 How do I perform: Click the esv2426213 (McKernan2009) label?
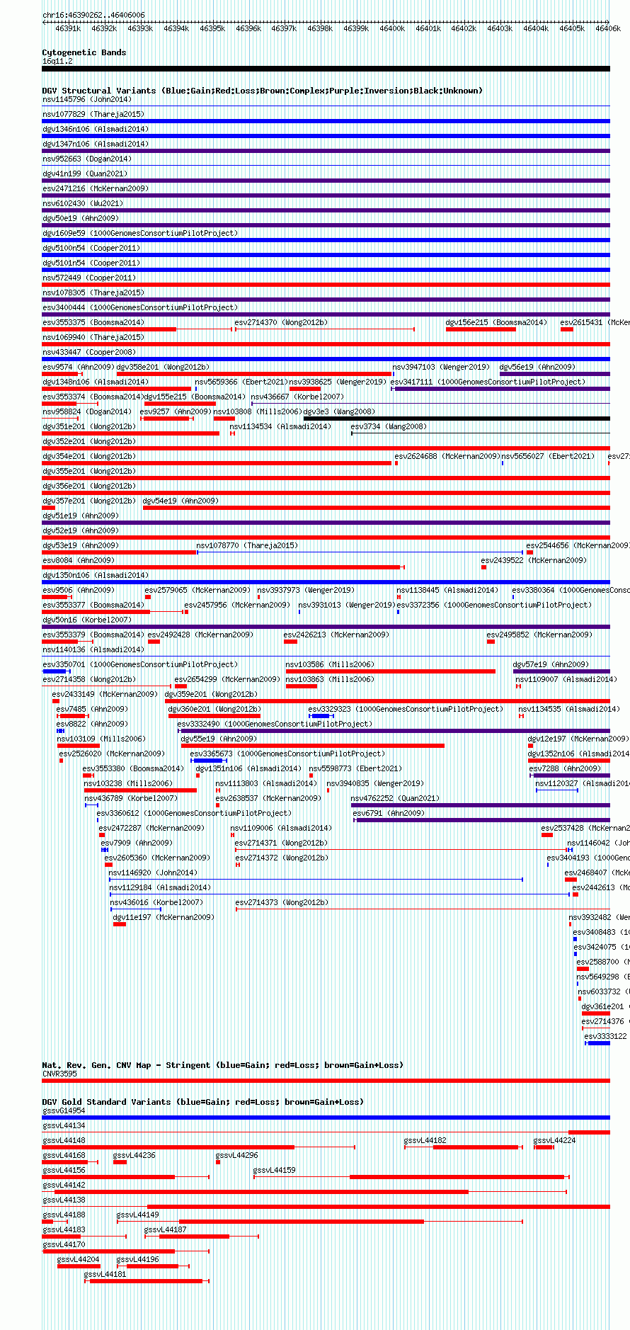coord(336,635)
